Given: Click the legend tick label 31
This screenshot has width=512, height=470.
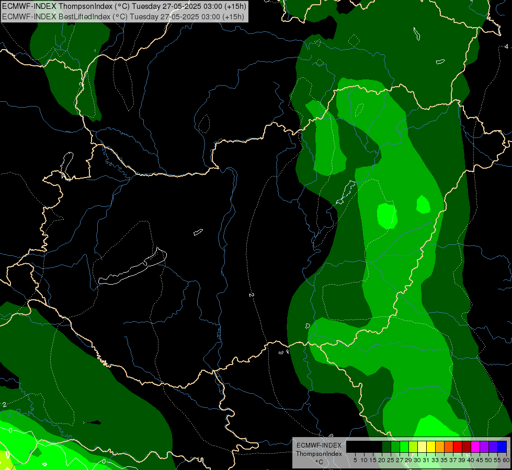Looking at the screenshot, I should (x=426, y=460).
